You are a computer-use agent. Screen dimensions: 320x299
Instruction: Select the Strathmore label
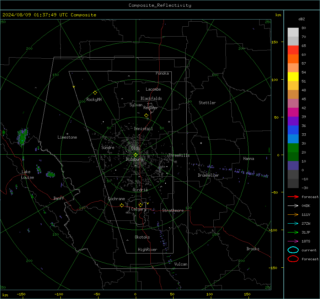[x=173, y=210]
